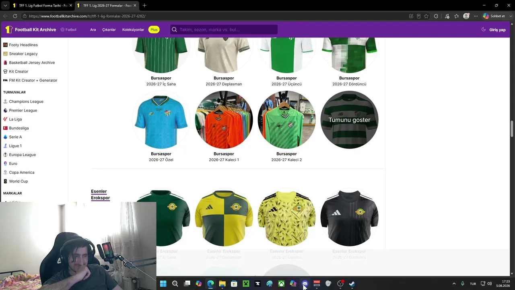The height and width of the screenshot is (290, 515).
Task: Open the Çıkanlar menu item
Action: 109,30
